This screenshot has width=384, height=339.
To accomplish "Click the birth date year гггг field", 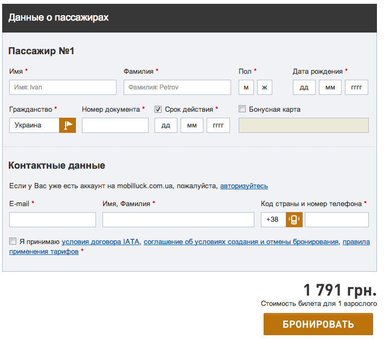I will click(x=356, y=87).
